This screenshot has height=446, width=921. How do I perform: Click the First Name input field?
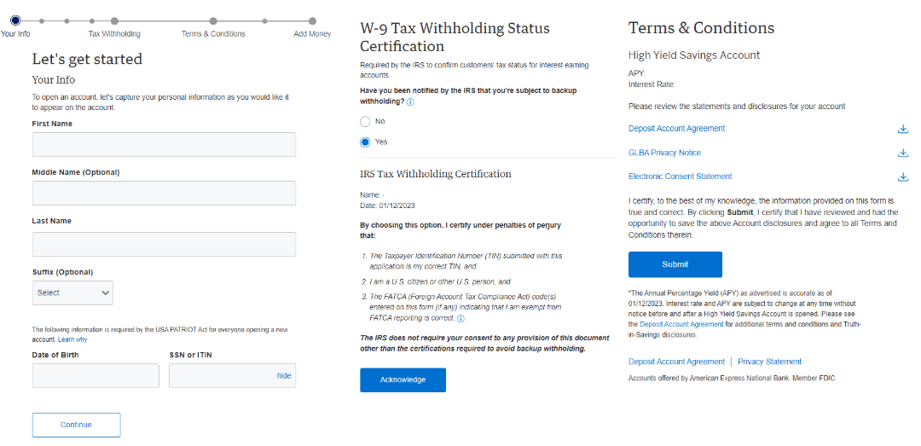(x=164, y=144)
